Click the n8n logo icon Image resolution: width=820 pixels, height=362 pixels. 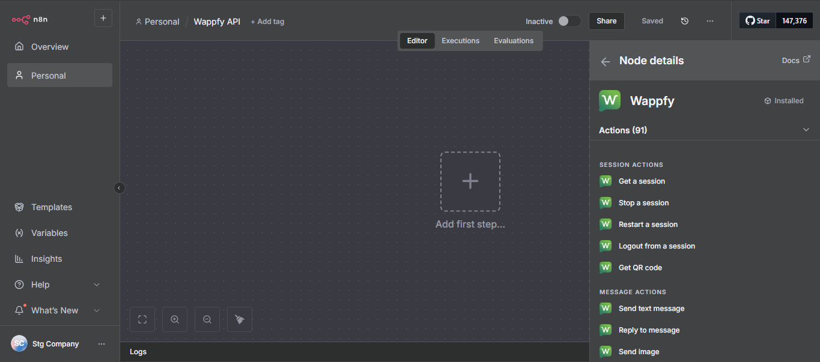click(x=21, y=19)
